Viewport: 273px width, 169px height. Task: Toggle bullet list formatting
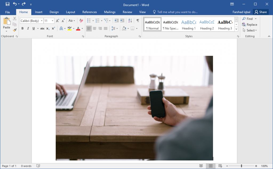point(89,20)
